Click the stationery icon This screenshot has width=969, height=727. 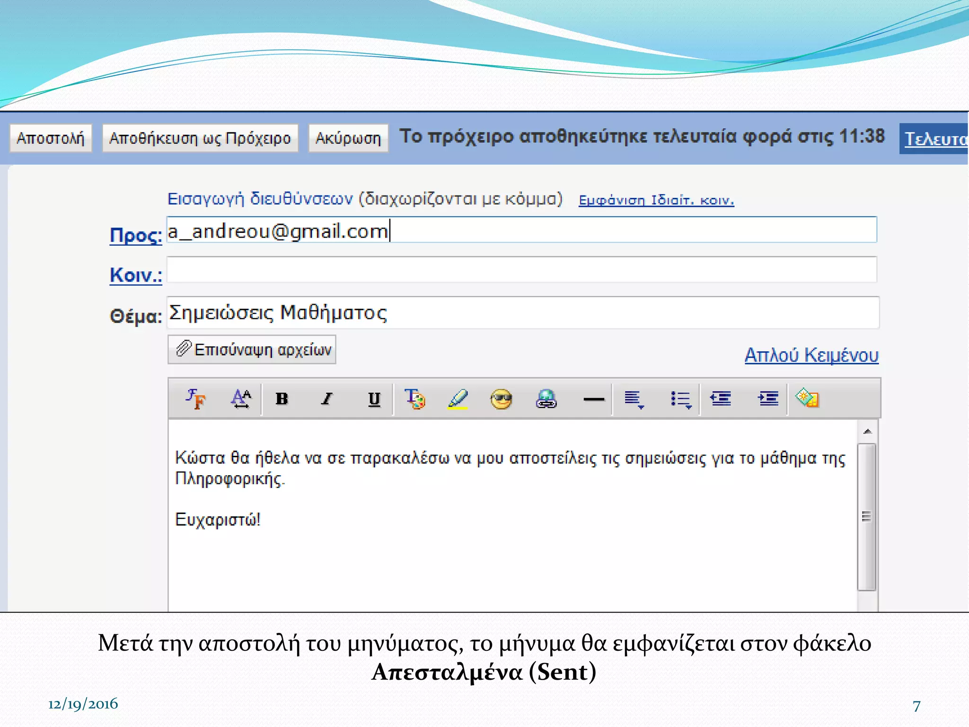pyautogui.click(x=807, y=398)
